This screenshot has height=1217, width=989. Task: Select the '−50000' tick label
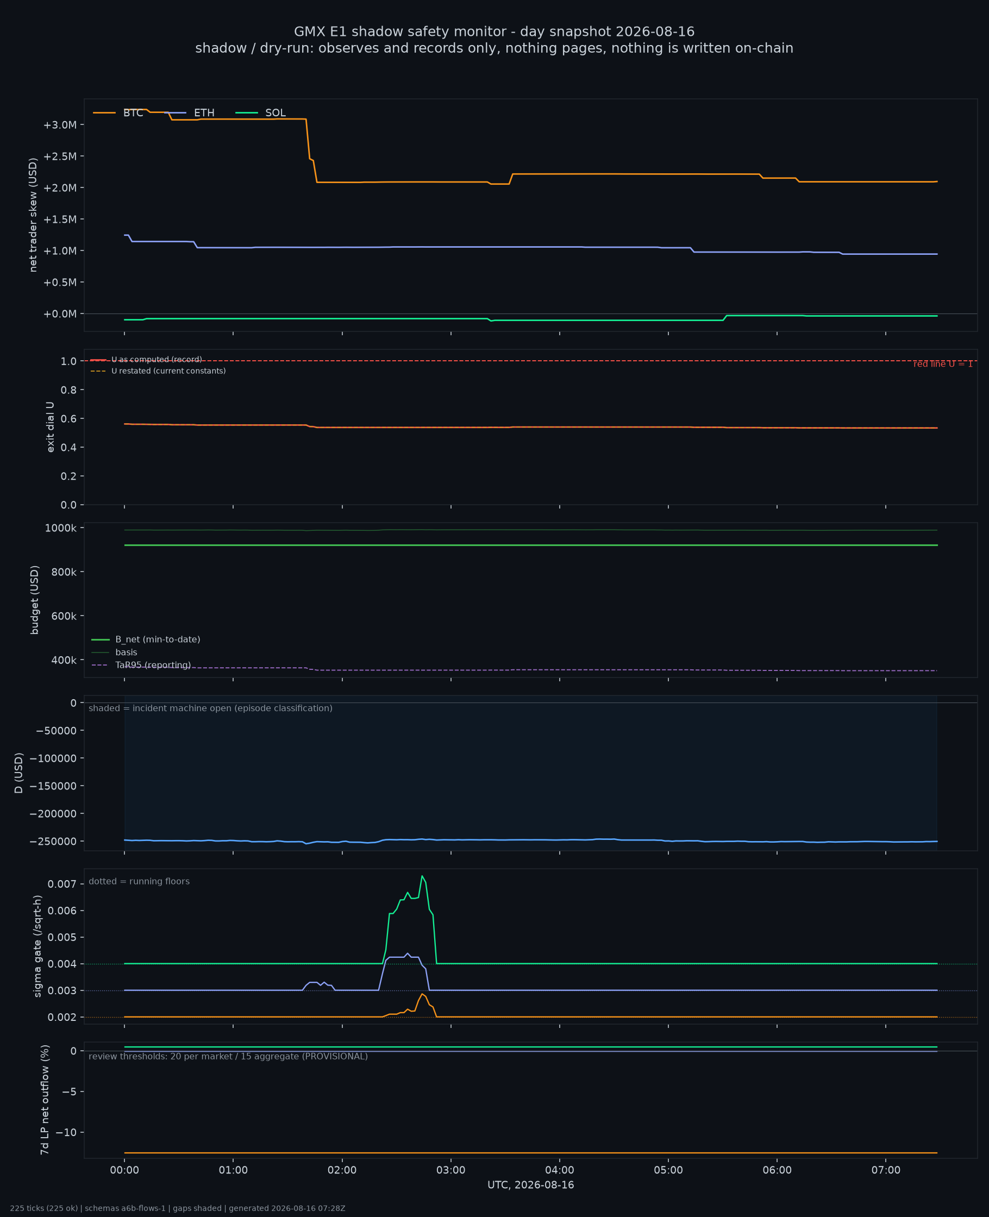[x=57, y=731]
